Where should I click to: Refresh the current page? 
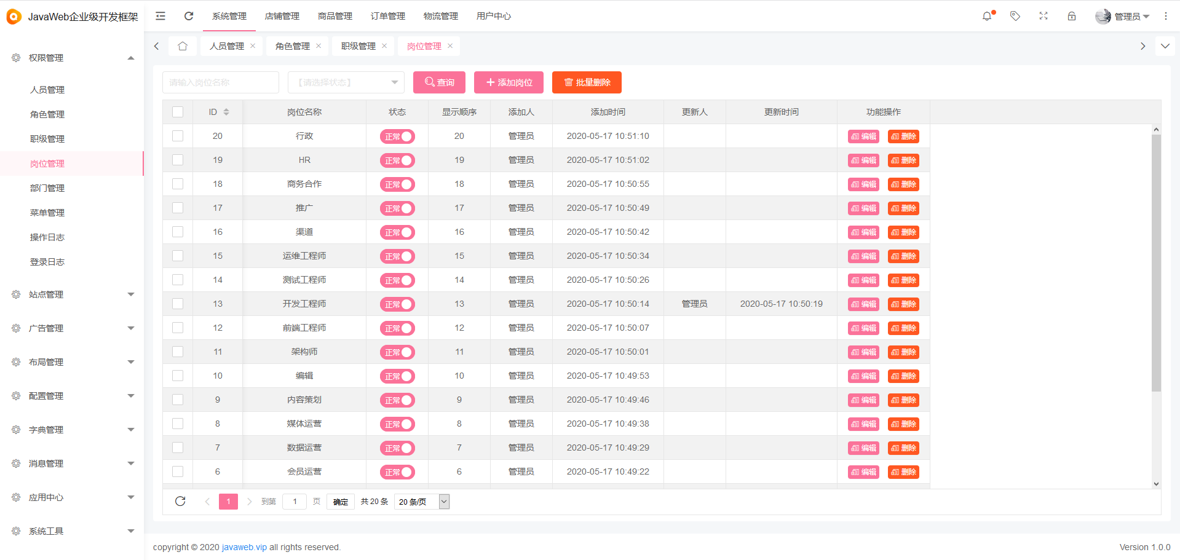(x=189, y=15)
